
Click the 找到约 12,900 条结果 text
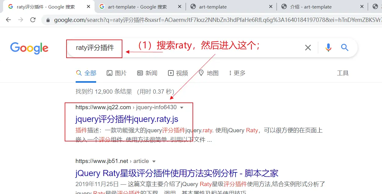tap(104, 92)
